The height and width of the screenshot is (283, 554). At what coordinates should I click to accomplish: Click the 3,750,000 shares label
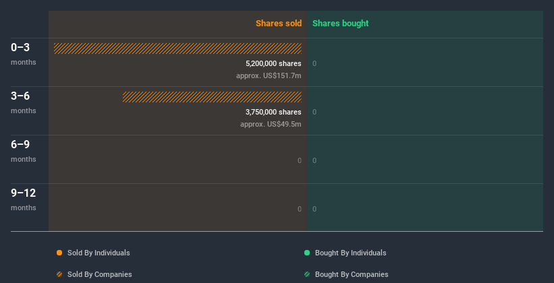(273, 112)
